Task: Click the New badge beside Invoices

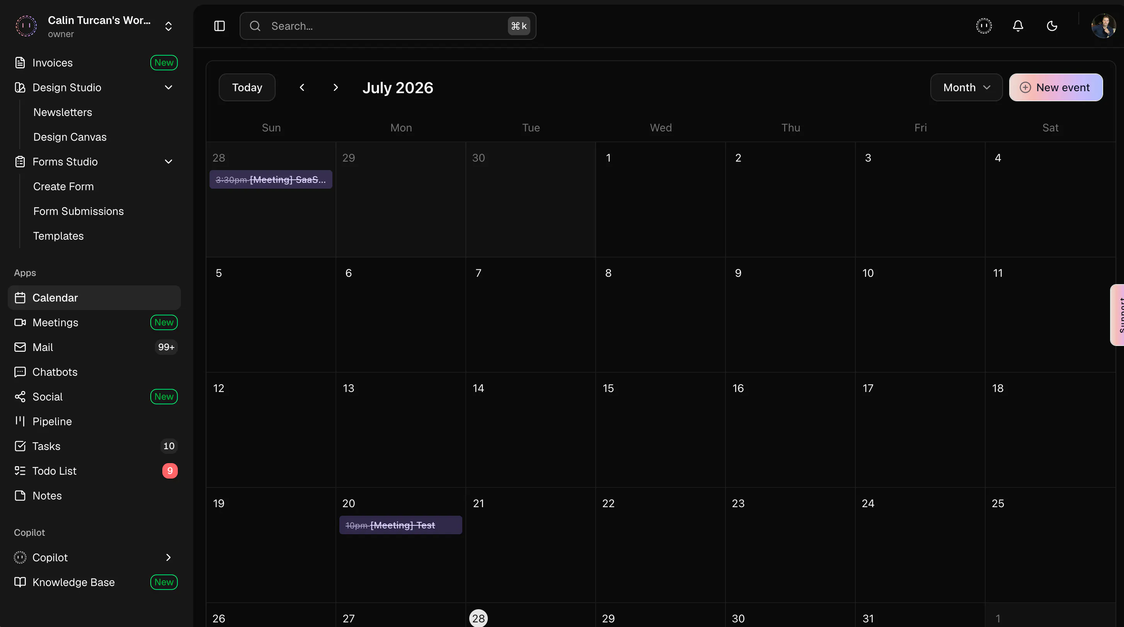Action: (164, 63)
